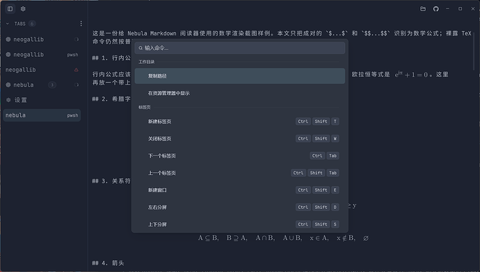Open settings gear icon in top bar
The image size is (480, 272).
[23, 9]
